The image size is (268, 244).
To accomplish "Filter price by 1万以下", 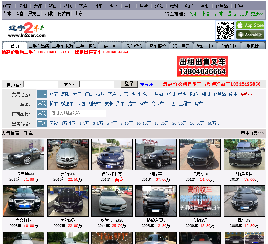I will pyautogui.click(x=68, y=124).
